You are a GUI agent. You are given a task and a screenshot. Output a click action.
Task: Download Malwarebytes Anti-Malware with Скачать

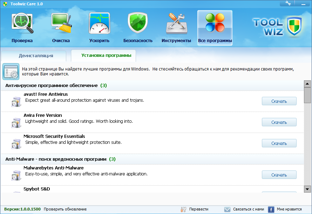[279, 175]
